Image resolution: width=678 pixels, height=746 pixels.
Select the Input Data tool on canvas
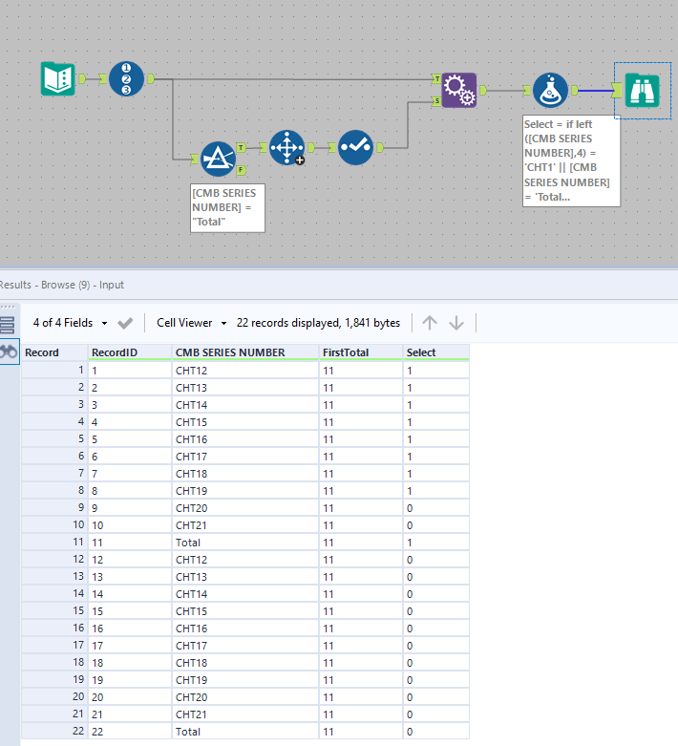tap(58, 79)
